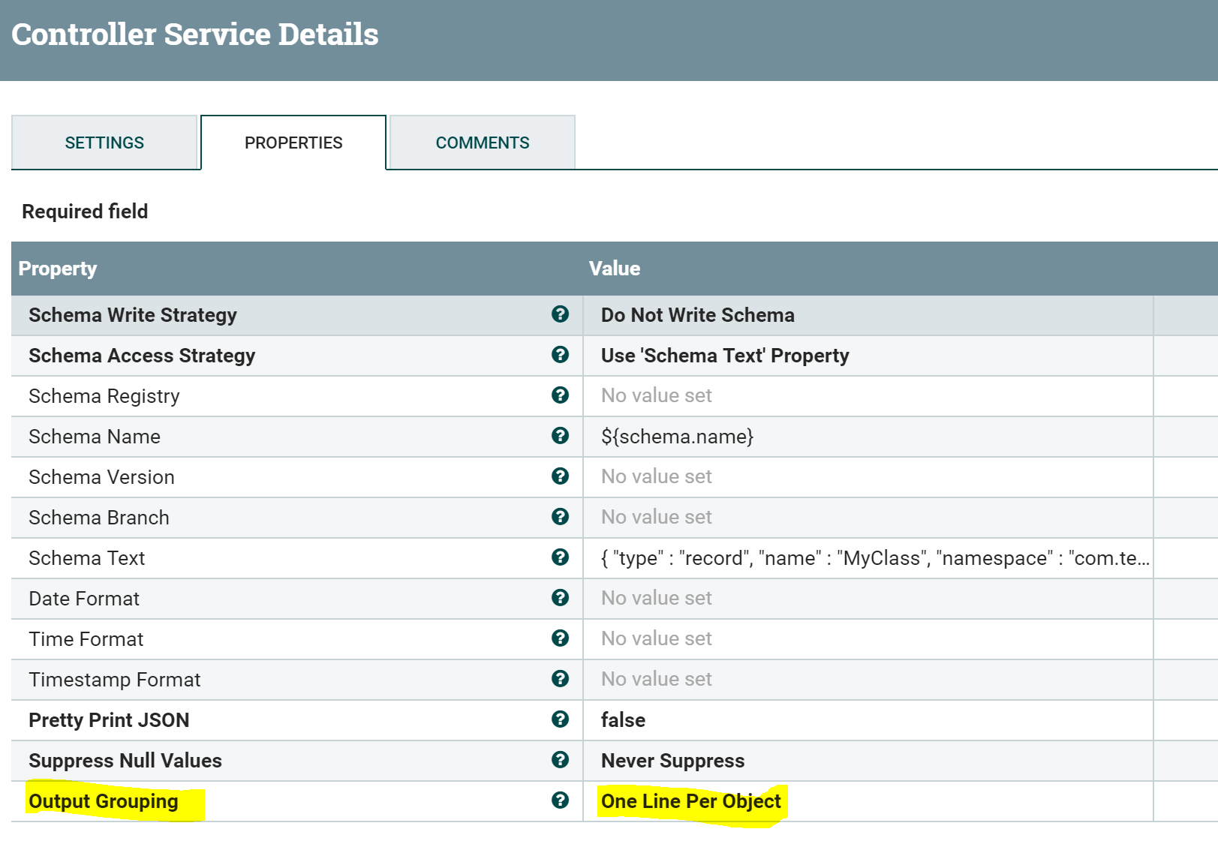Show help for Schema Version property
The width and height of the screenshot is (1218, 841).
tap(561, 476)
